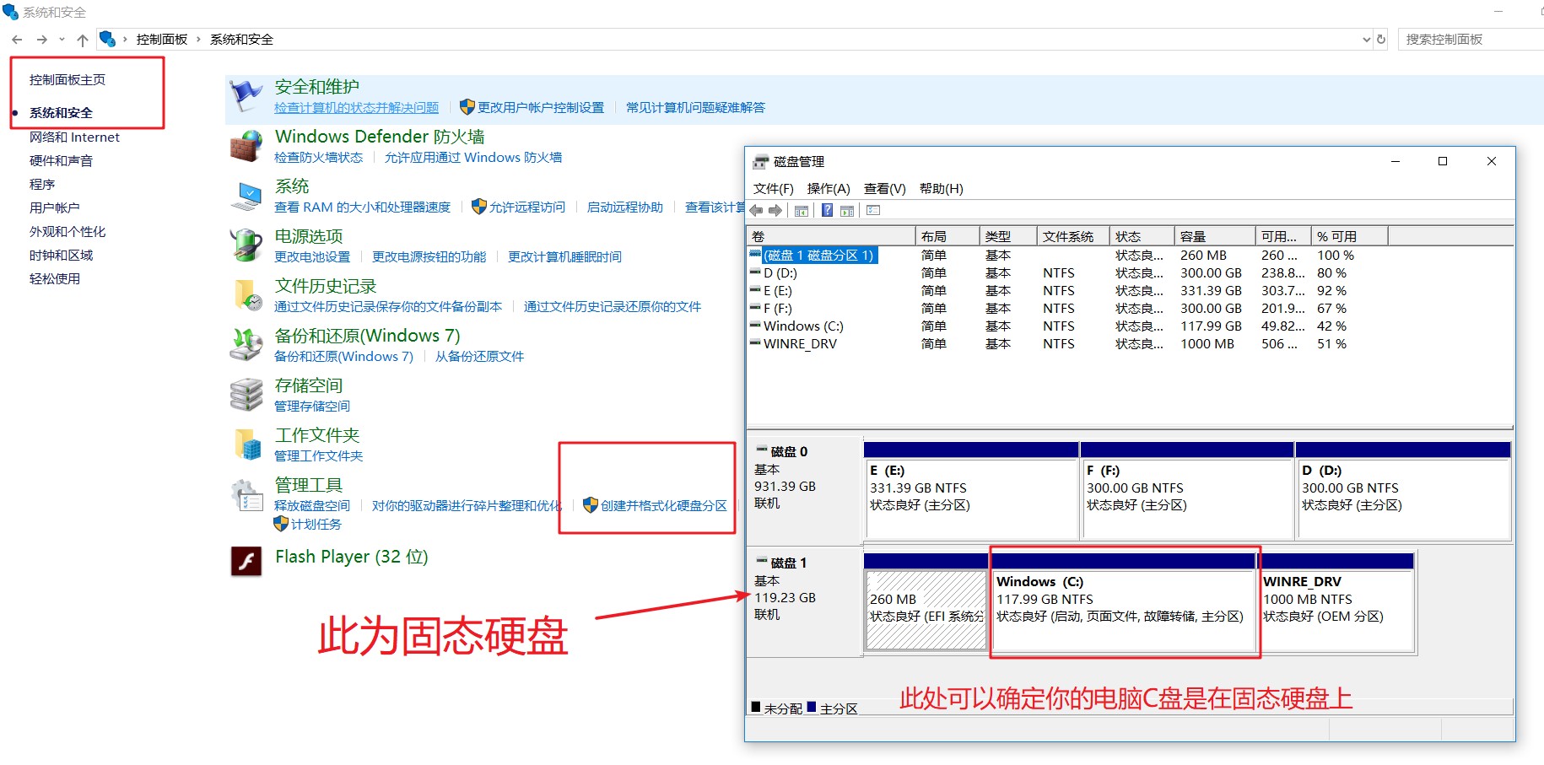Open the 帮助(H) menu
This screenshot has width=1544, height=765.
click(x=941, y=188)
